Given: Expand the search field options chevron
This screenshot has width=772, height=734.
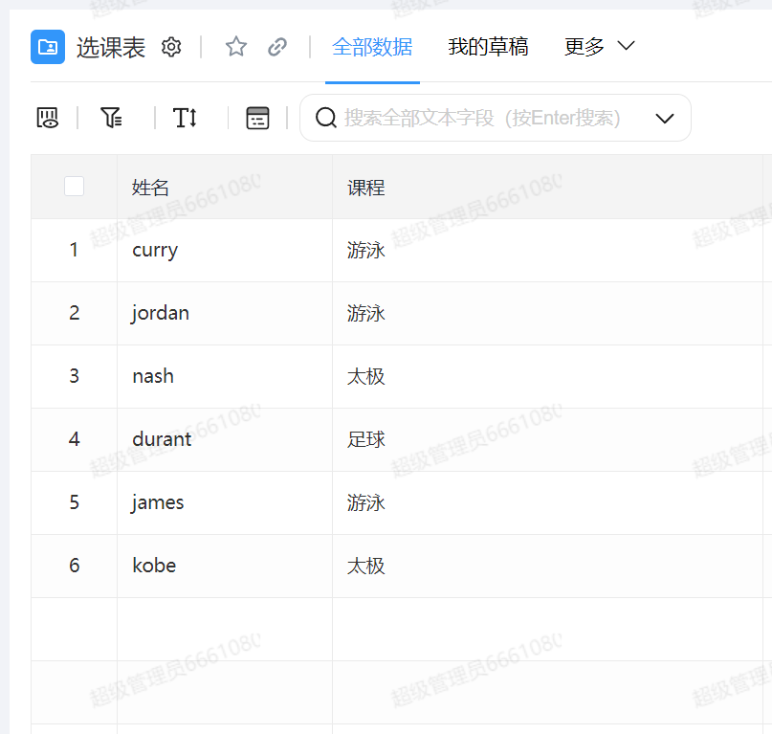Looking at the screenshot, I should [x=664, y=118].
